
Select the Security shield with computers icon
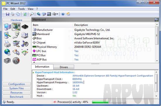click(x=16, y=52)
